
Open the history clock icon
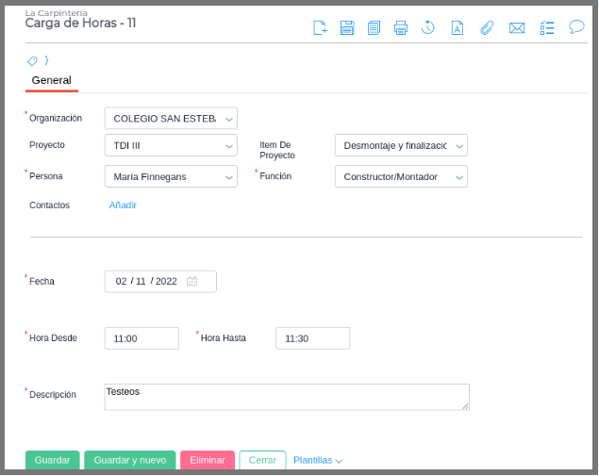428,27
